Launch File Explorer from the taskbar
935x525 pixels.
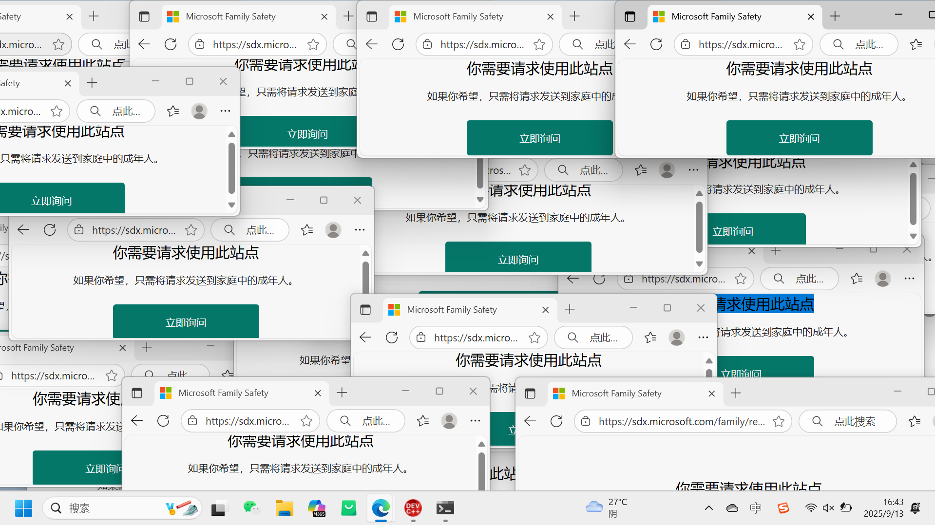pyautogui.click(x=284, y=508)
